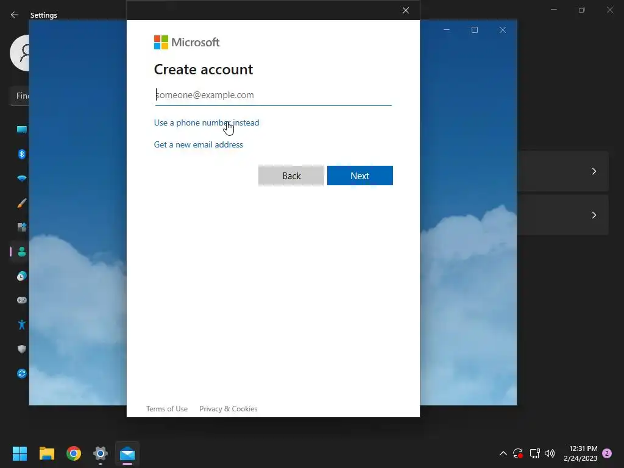Click Get a new email address
Screen dimensions: 624x468
point(199,144)
